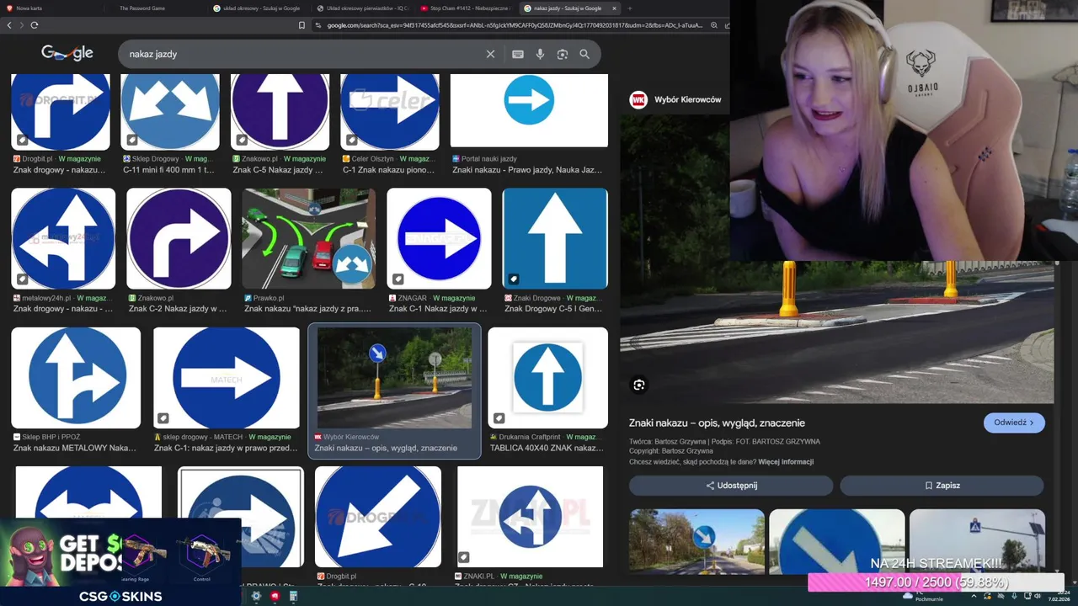
Task: Open the Drogbit.pl down-left arrow result
Action: pyautogui.click(x=378, y=517)
